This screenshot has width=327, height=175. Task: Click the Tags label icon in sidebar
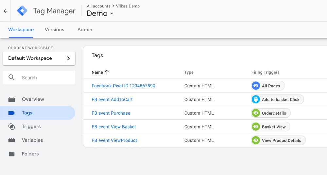pos(11,113)
